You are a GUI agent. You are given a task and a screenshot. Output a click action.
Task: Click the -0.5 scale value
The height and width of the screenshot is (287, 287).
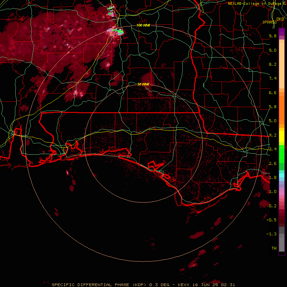pyautogui.click(x=271, y=220)
